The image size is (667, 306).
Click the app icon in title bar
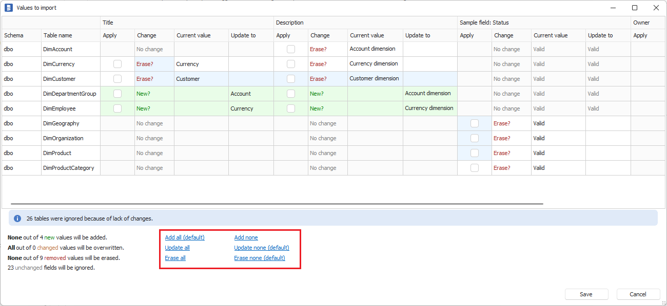tap(8, 8)
